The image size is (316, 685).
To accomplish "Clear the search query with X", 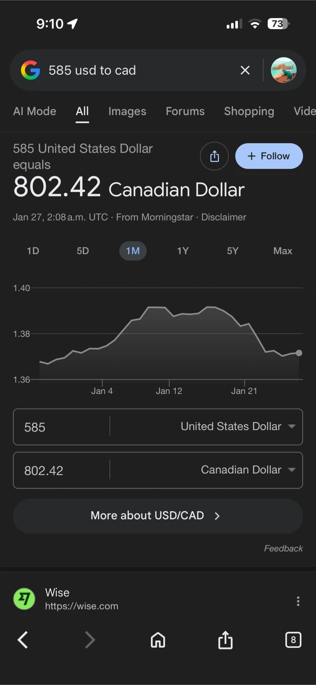I will 245,70.
